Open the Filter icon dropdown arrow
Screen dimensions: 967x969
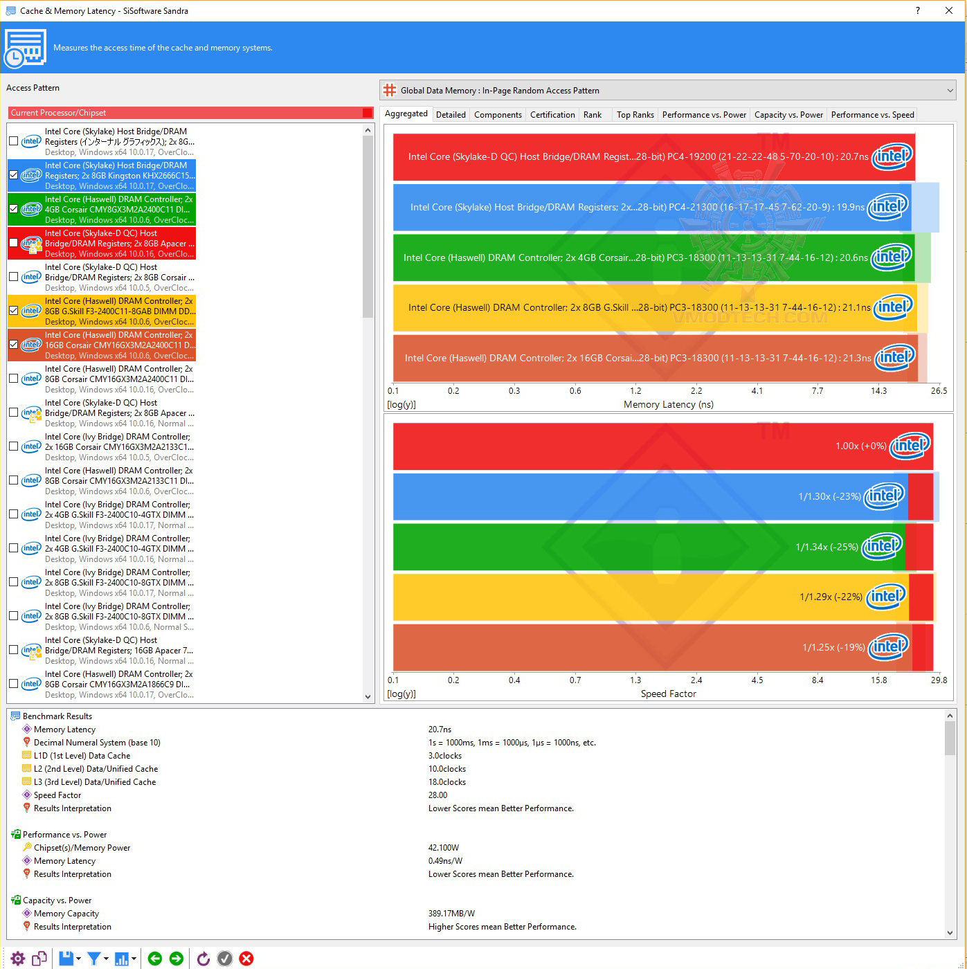[x=106, y=959]
